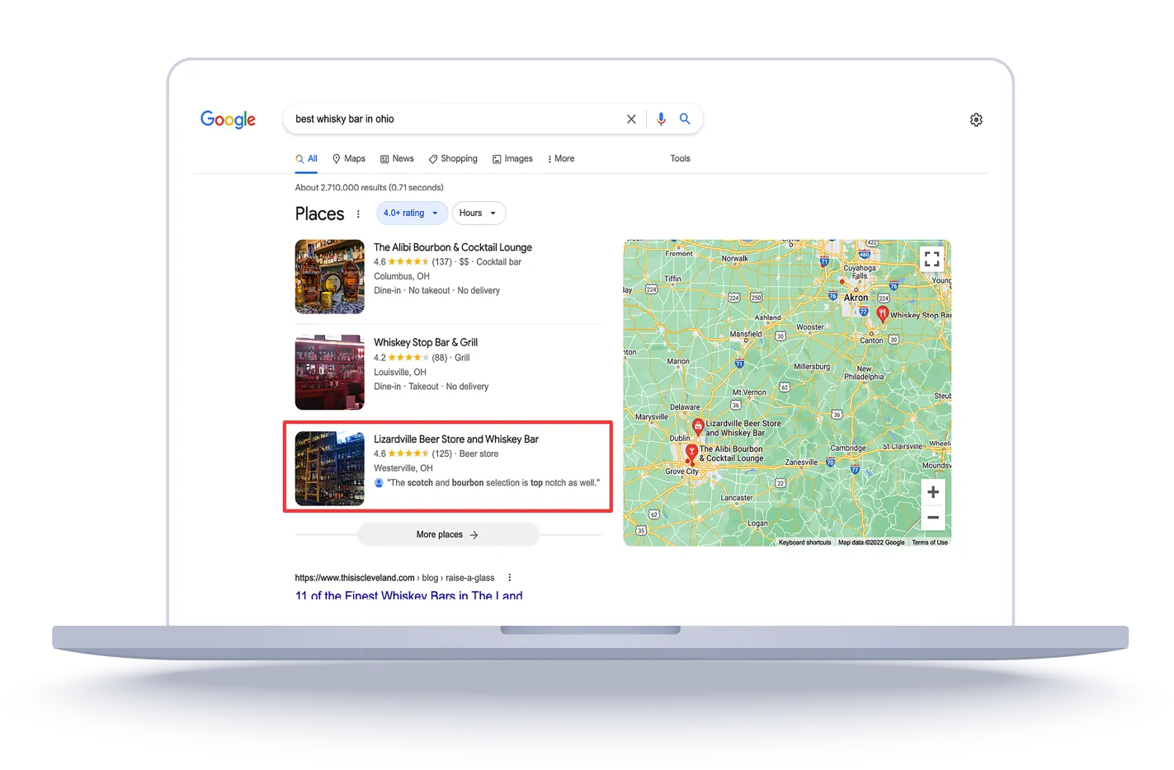Switch to the News tab
The image size is (1174, 770).
coord(397,158)
